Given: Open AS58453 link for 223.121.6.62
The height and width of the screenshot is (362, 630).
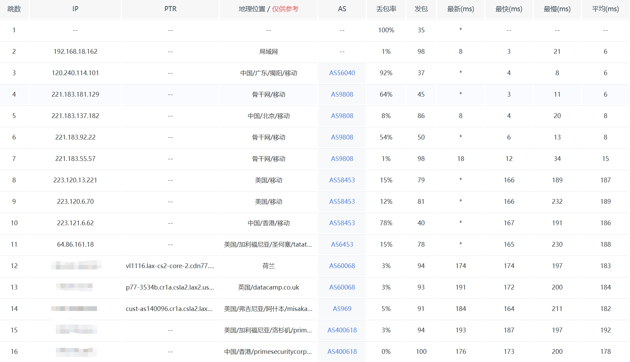Looking at the screenshot, I should [342, 223].
